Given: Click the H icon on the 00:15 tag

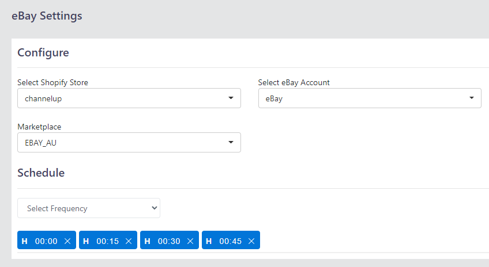Looking at the screenshot, I should click(x=86, y=241).
